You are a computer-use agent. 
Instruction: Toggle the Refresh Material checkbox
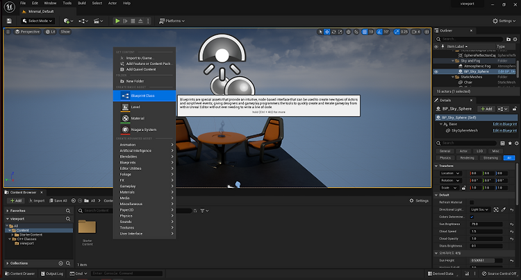tap(472, 202)
